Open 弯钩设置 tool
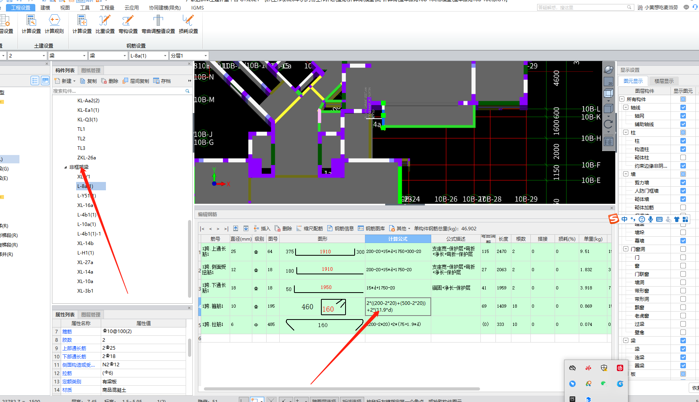This screenshot has height=402, width=699. (x=128, y=24)
